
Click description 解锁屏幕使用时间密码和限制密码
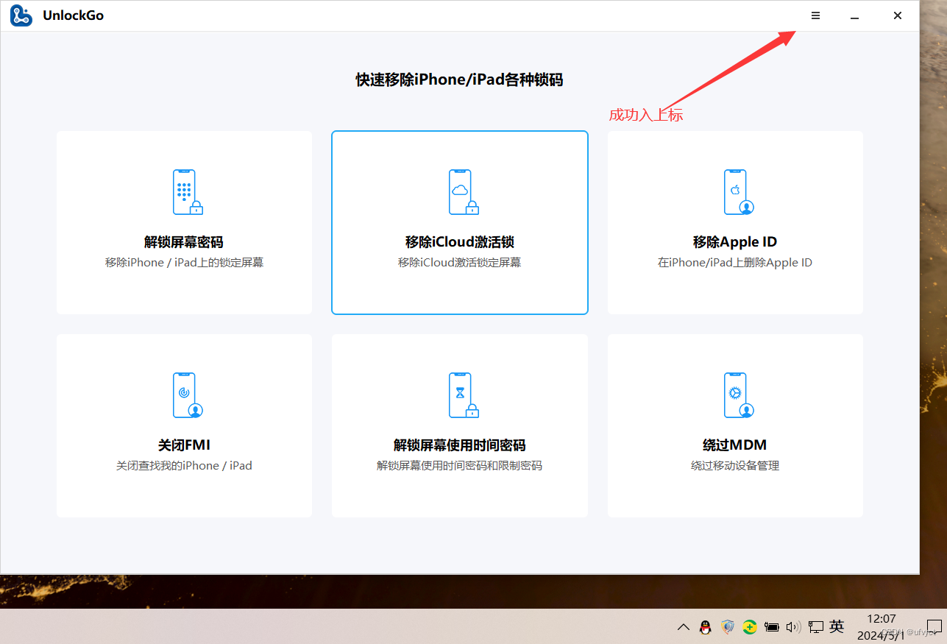[x=460, y=466]
